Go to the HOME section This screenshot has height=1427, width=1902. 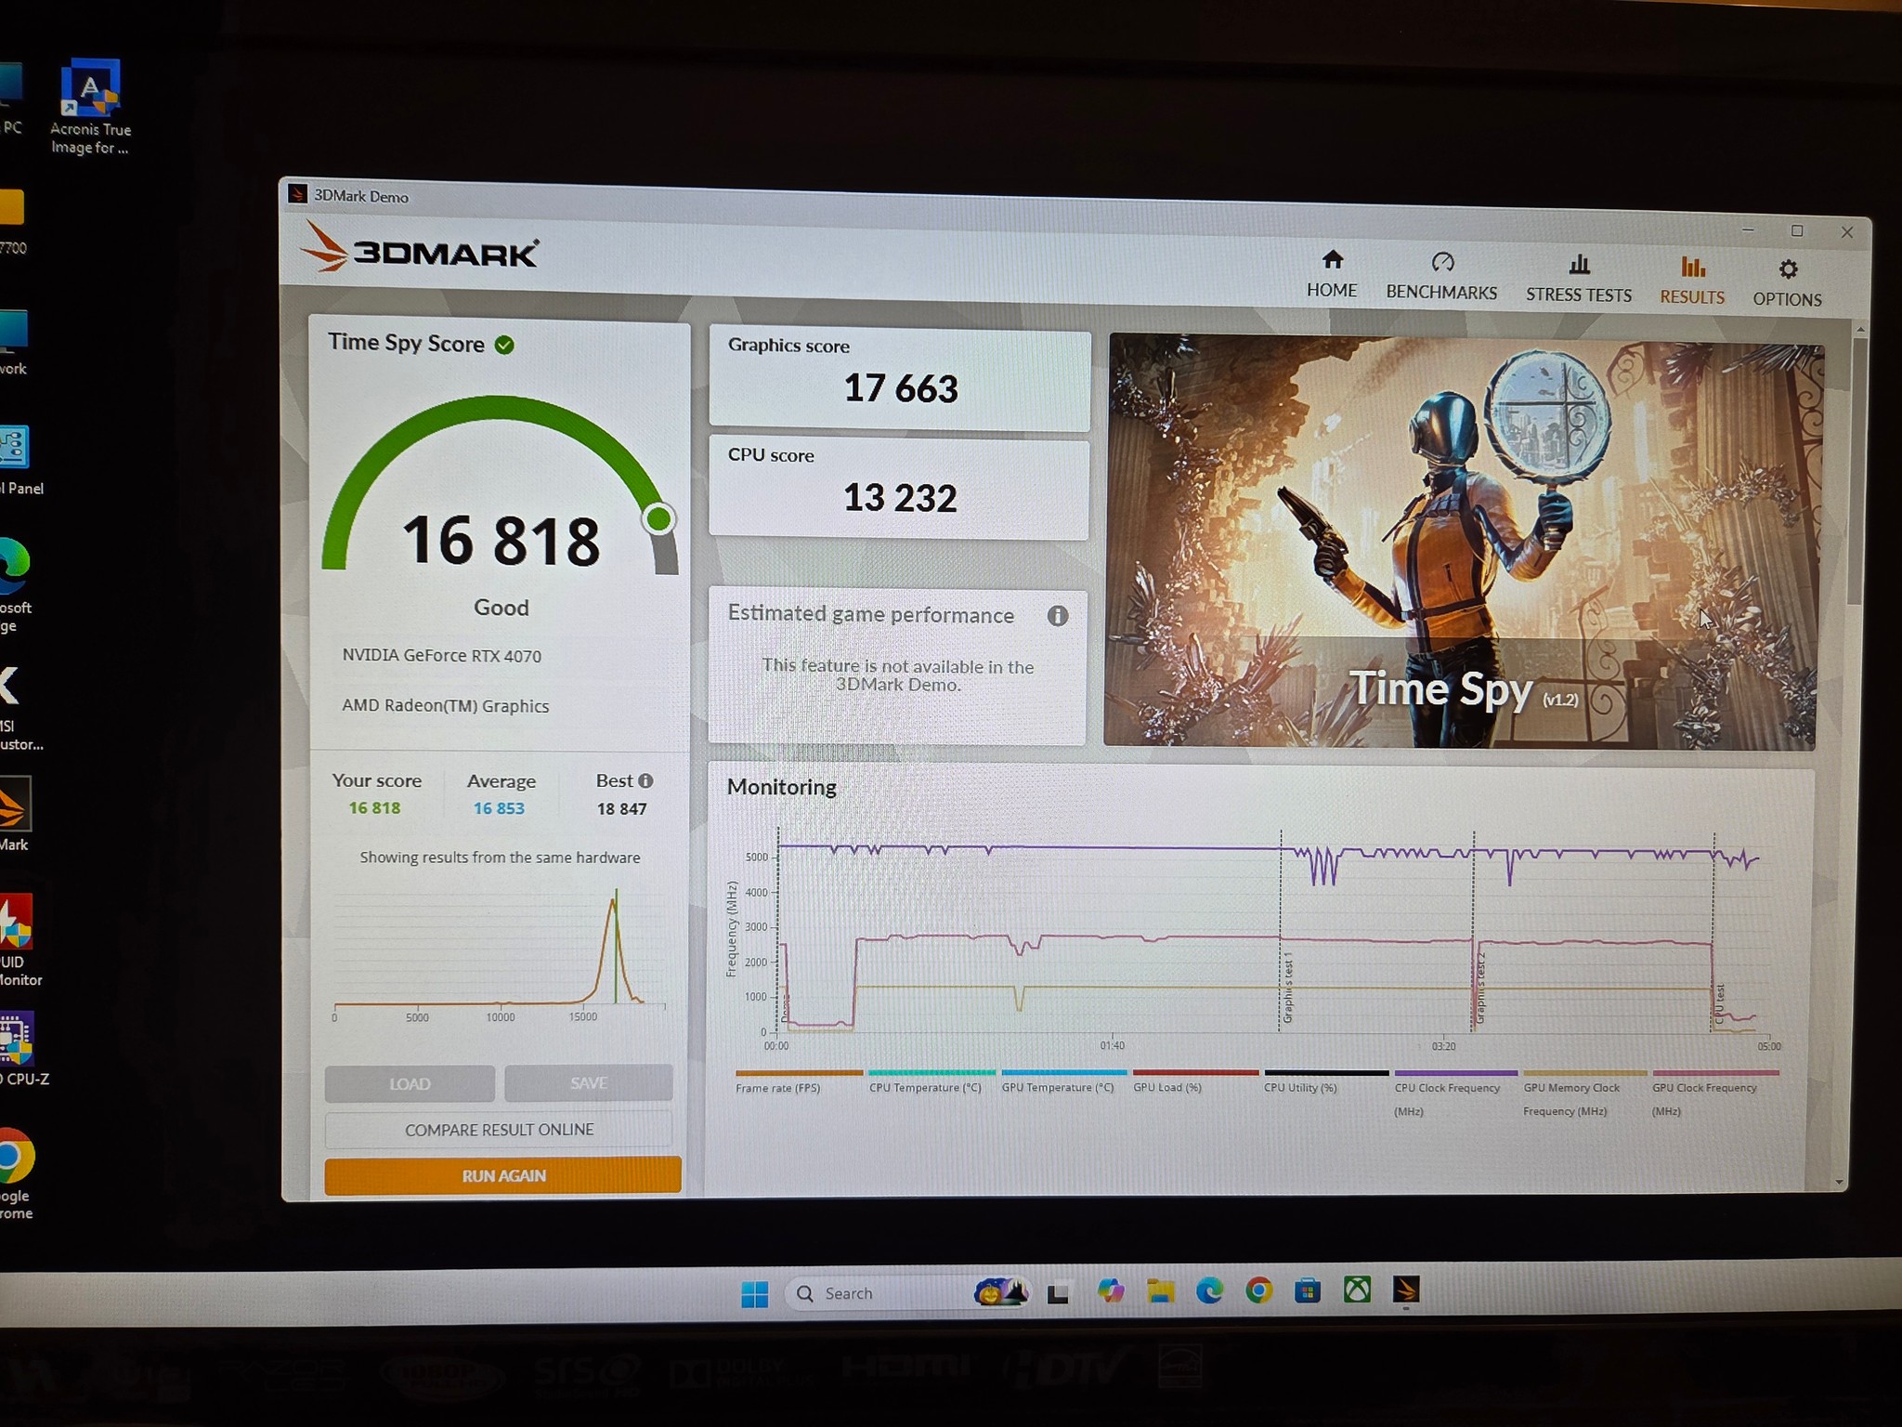[1331, 274]
